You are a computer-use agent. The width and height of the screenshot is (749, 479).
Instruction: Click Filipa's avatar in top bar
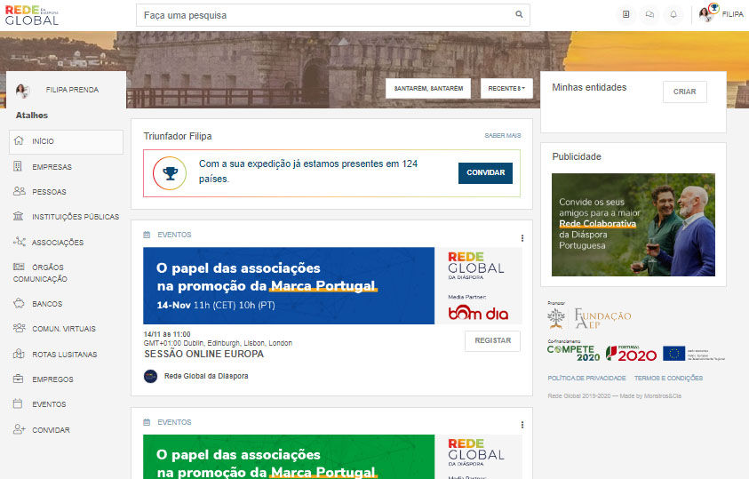pos(708,13)
